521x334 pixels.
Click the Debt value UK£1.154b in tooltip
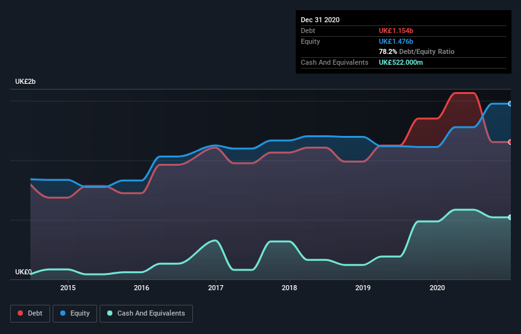click(396, 30)
